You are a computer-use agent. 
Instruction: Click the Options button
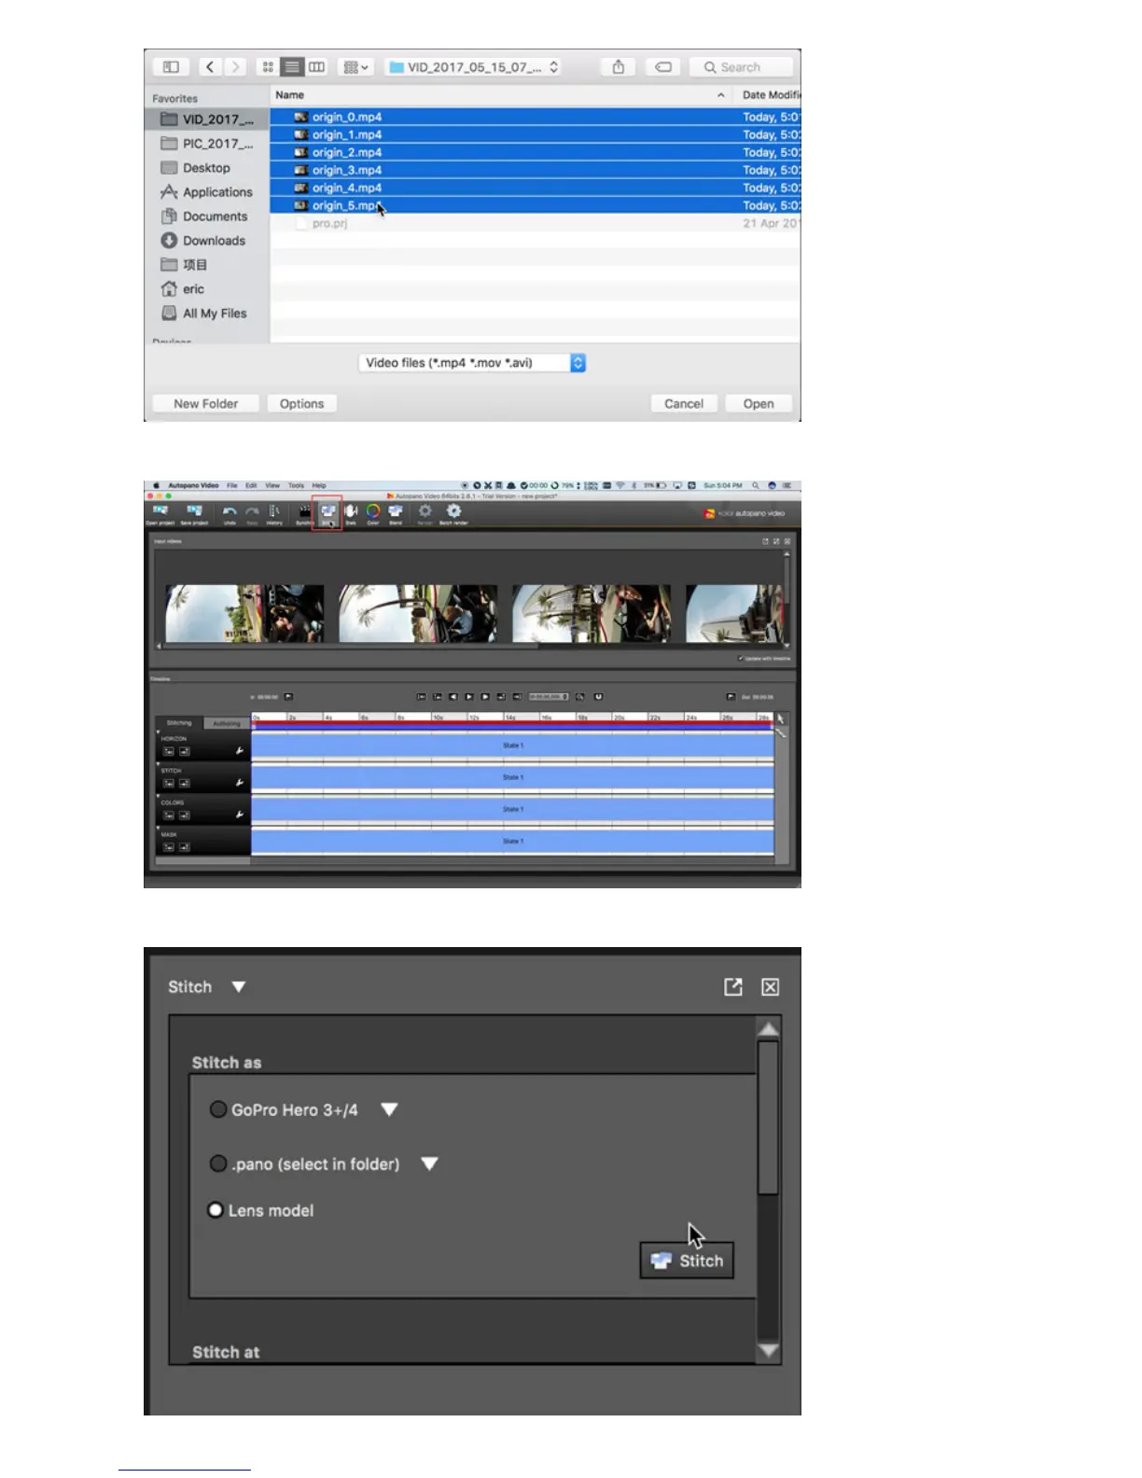[301, 403]
